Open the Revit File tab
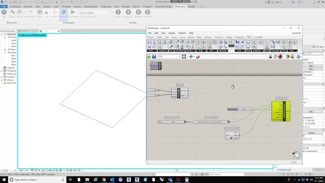325x183 pixels. pos(4,7)
